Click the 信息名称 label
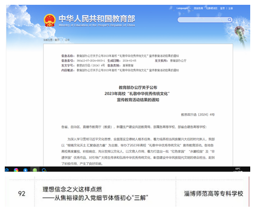Screen dimensions: 255x211 click(x=68, y=56)
